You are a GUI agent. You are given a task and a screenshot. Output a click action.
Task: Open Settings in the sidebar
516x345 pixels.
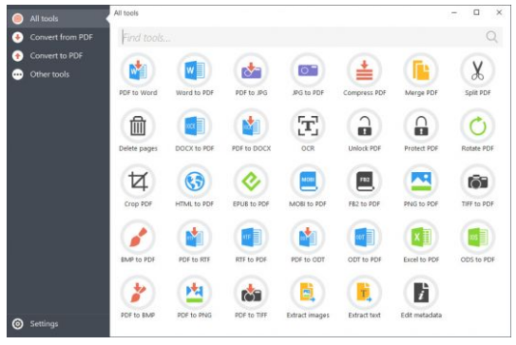coord(58,324)
